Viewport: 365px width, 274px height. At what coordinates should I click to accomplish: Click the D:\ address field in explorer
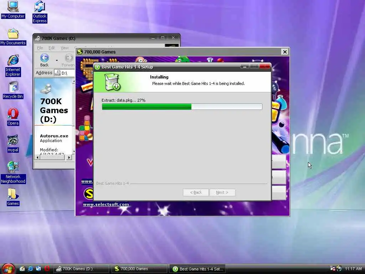click(65, 73)
